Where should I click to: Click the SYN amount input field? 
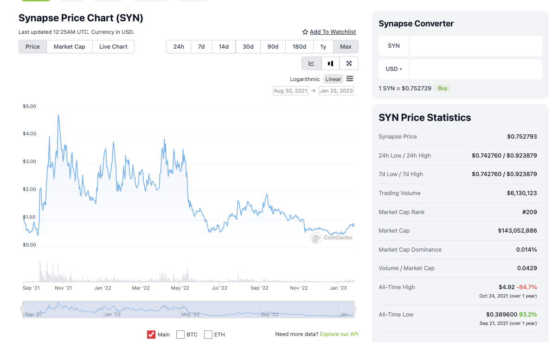(x=475, y=46)
